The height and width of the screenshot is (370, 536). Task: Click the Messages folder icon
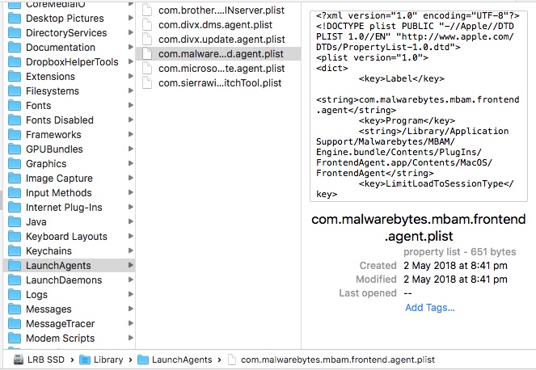tap(15, 309)
